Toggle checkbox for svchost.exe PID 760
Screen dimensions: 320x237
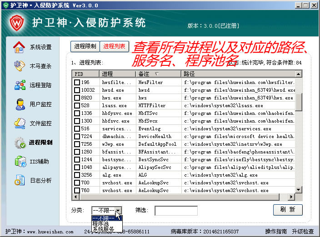[x=77, y=190]
